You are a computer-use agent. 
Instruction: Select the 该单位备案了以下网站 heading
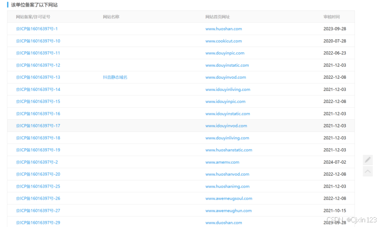(x=34, y=5)
